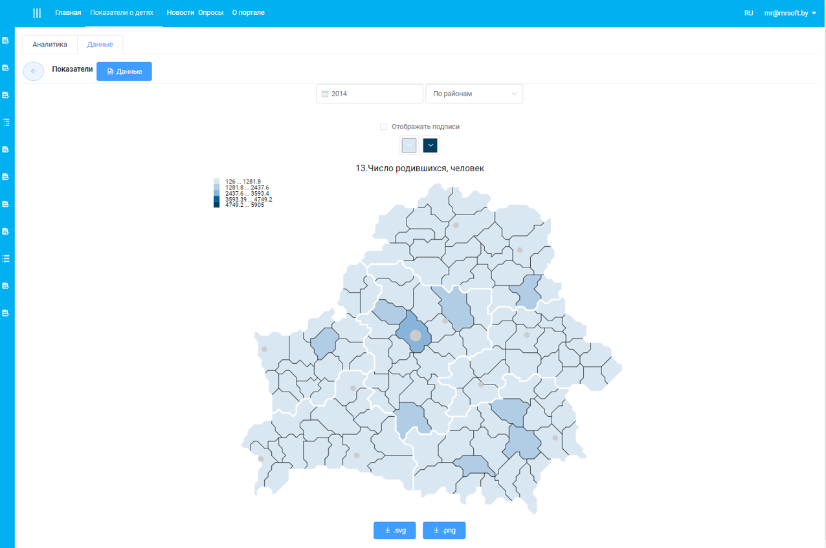Open the light blue color picker
Viewport: 826px width, 548px height.
click(409, 145)
